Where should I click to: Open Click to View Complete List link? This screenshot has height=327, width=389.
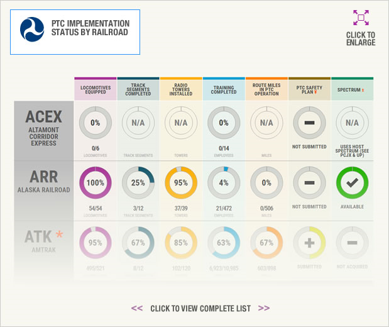coord(200,308)
